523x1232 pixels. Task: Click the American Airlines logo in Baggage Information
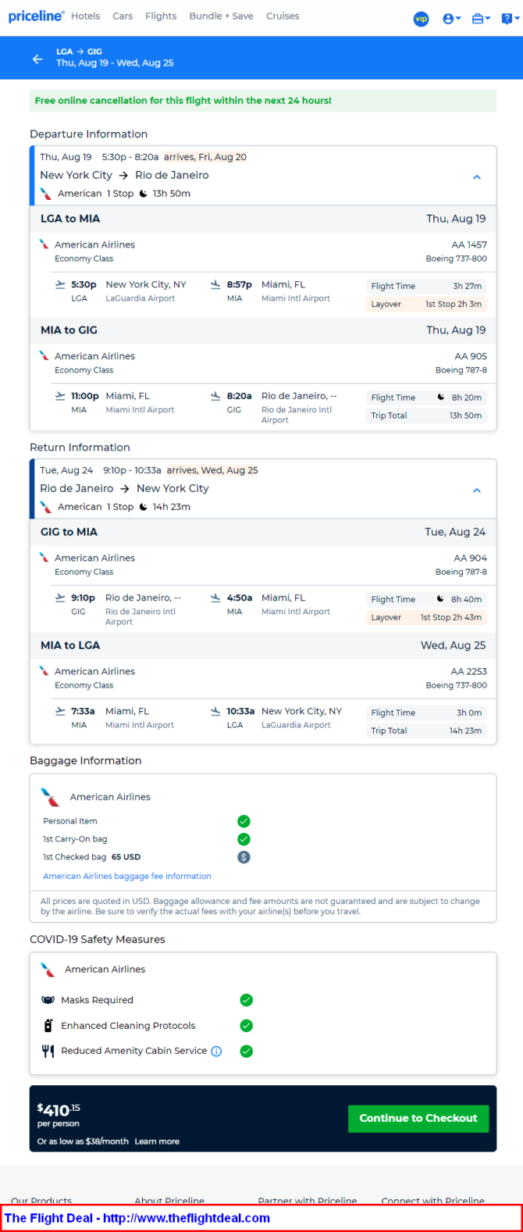51,797
